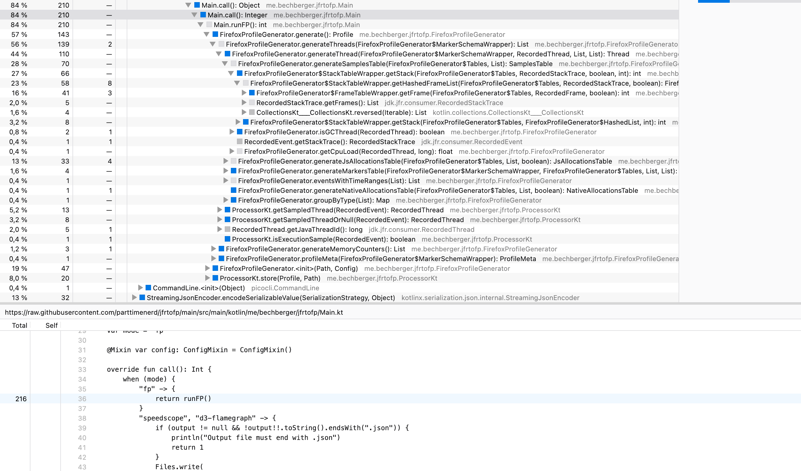Click blue progress bar at top right
The height and width of the screenshot is (471, 801).
[713, 1]
